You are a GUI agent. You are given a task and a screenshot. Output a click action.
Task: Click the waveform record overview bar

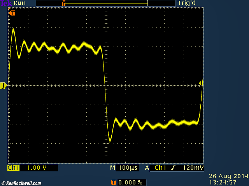pyautogui.click(x=105, y=3)
